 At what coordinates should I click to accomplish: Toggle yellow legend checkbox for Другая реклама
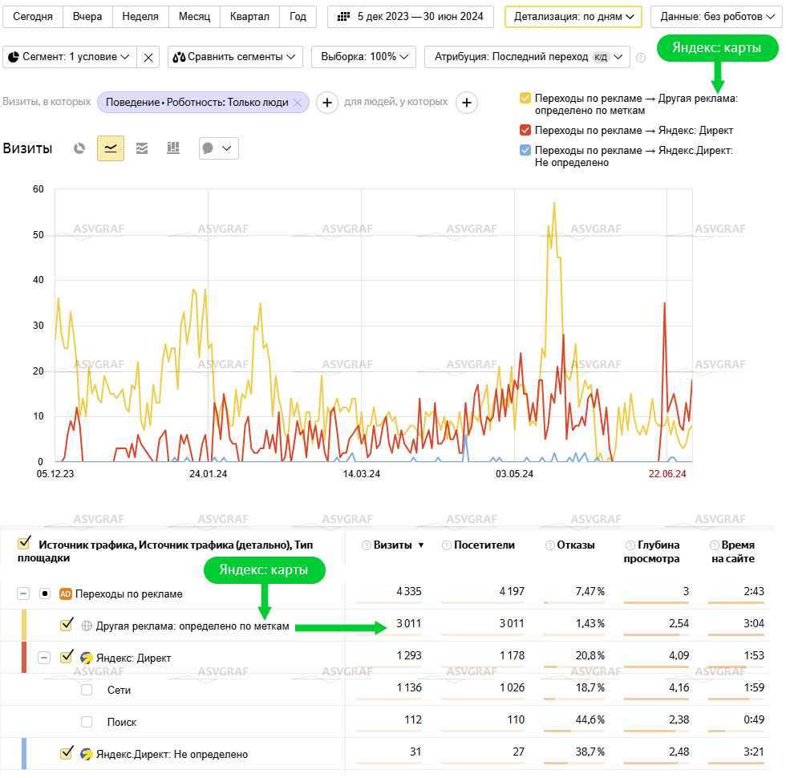(525, 98)
